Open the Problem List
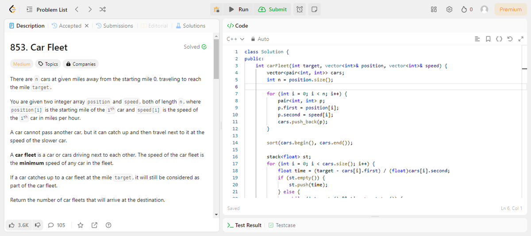 coord(47,9)
